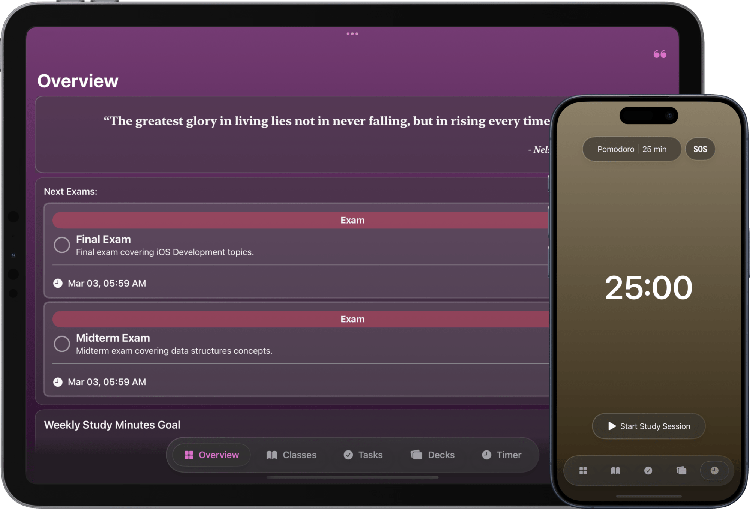Drag the Pomodoro timer duration slider
The image size is (750, 509).
pos(656,149)
